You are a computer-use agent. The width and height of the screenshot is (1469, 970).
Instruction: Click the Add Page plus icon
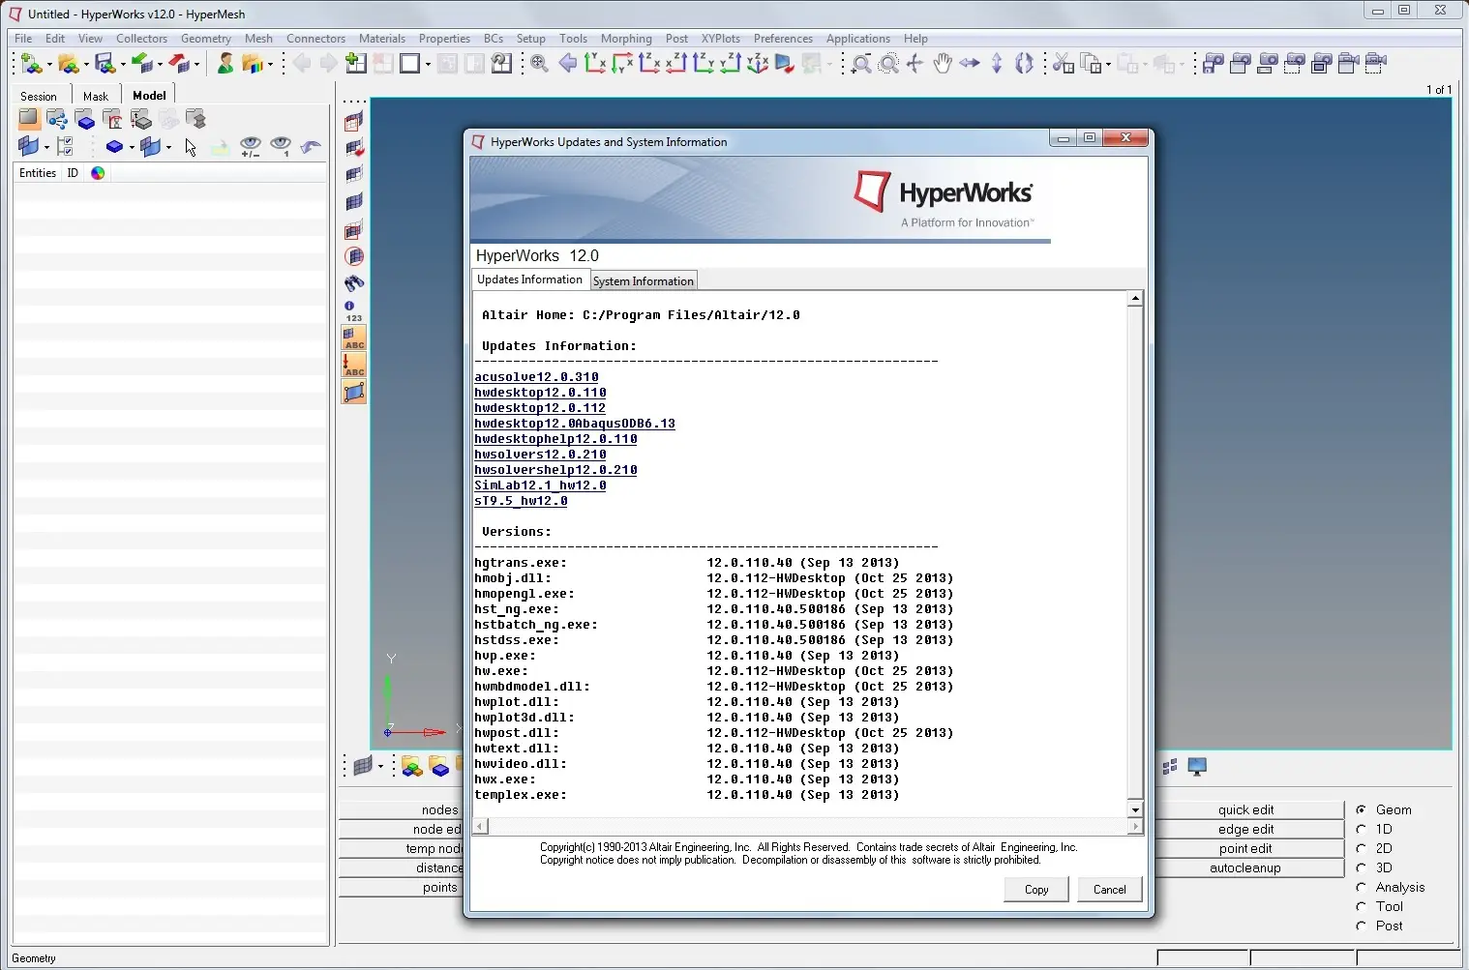click(x=355, y=64)
